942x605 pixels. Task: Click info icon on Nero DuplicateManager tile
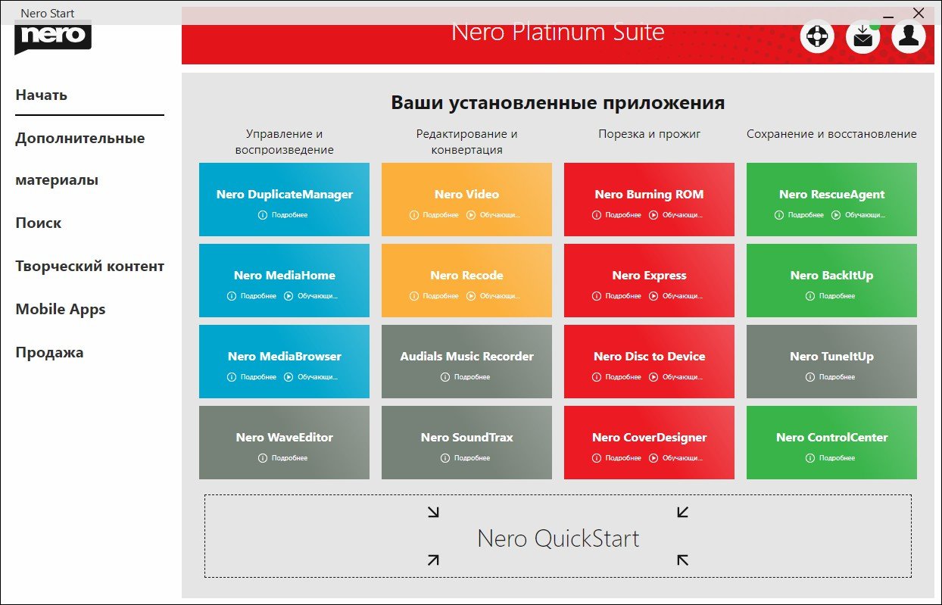263,215
